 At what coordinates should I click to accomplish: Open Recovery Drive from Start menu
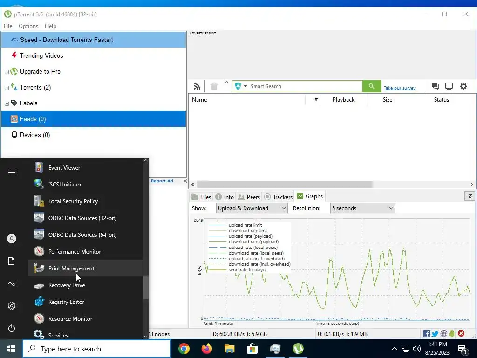(85, 285)
